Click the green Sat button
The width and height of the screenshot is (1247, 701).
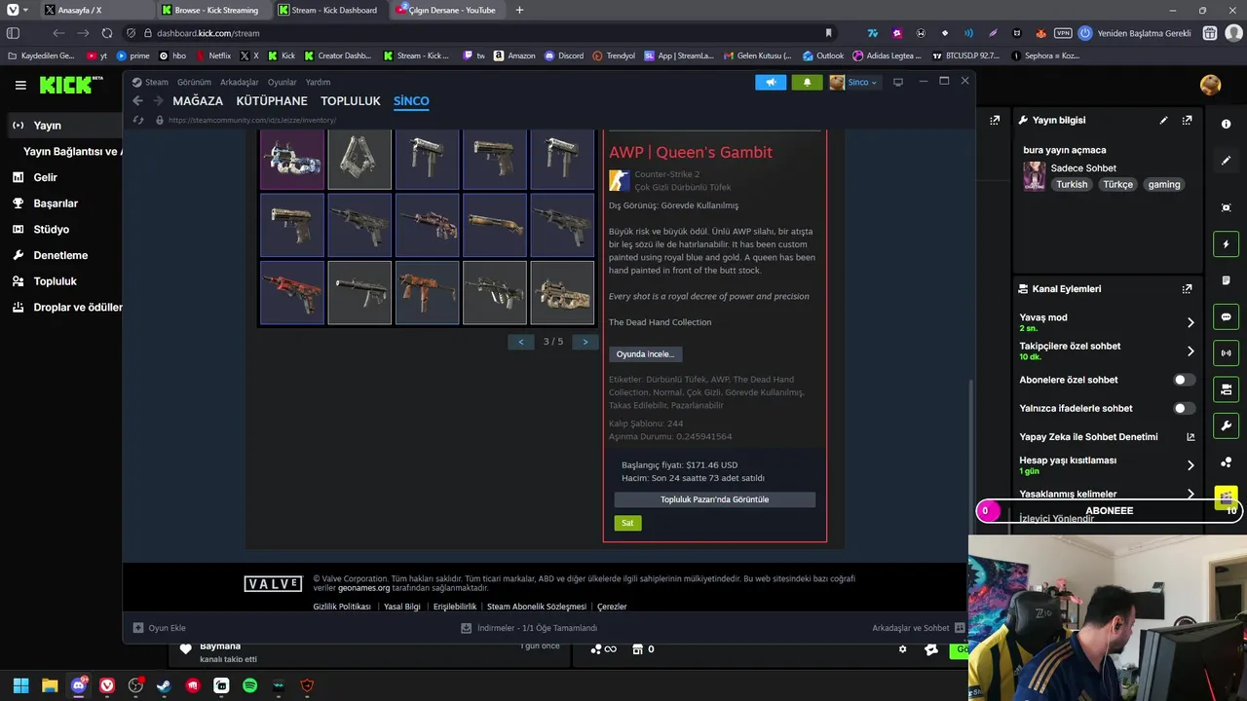(x=627, y=523)
